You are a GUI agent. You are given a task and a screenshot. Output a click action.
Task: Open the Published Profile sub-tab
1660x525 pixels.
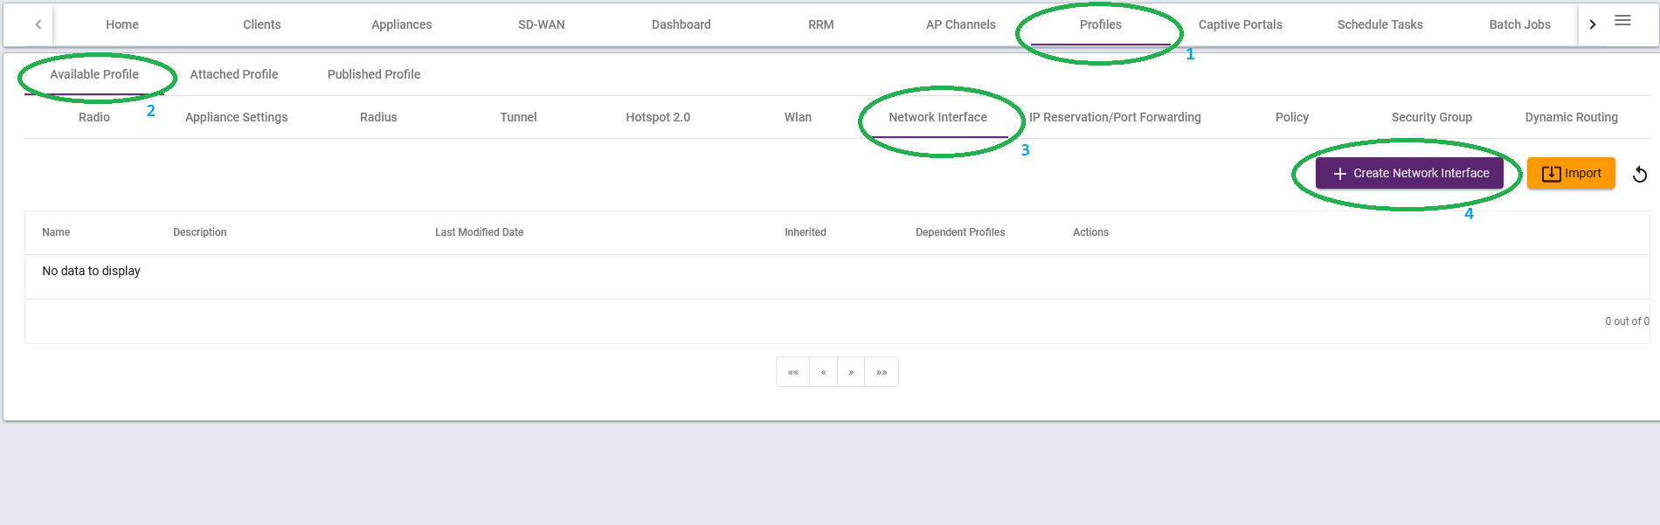(x=374, y=74)
